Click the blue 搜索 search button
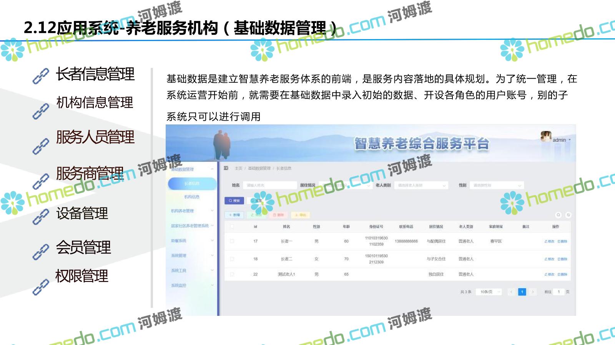 click(234, 200)
